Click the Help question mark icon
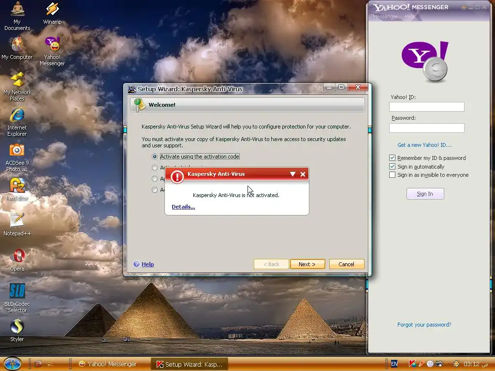The image size is (495, 371). click(x=136, y=264)
